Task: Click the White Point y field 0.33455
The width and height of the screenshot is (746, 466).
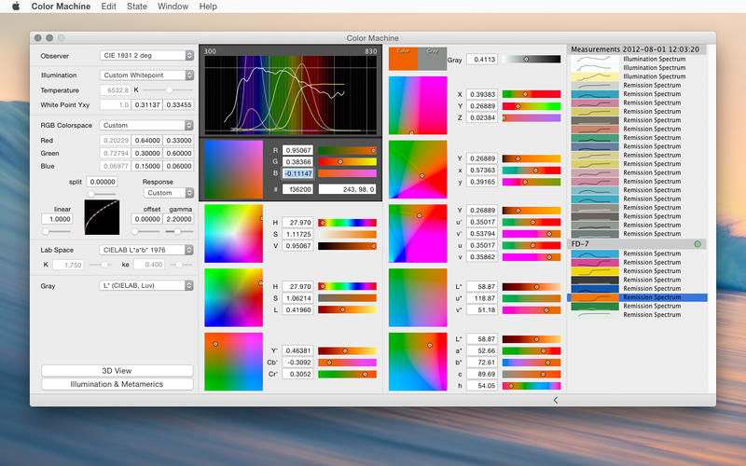Action: point(178,104)
